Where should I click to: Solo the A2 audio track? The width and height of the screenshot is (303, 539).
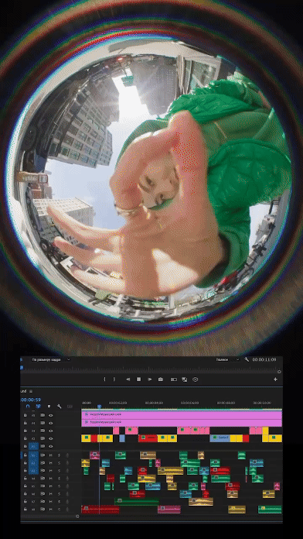pos(59,463)
